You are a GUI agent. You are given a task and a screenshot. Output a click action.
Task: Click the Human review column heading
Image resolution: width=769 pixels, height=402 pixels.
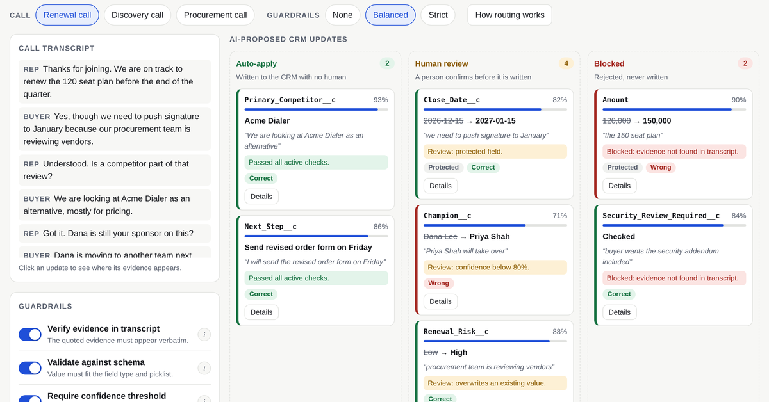[x=442, y=63]
